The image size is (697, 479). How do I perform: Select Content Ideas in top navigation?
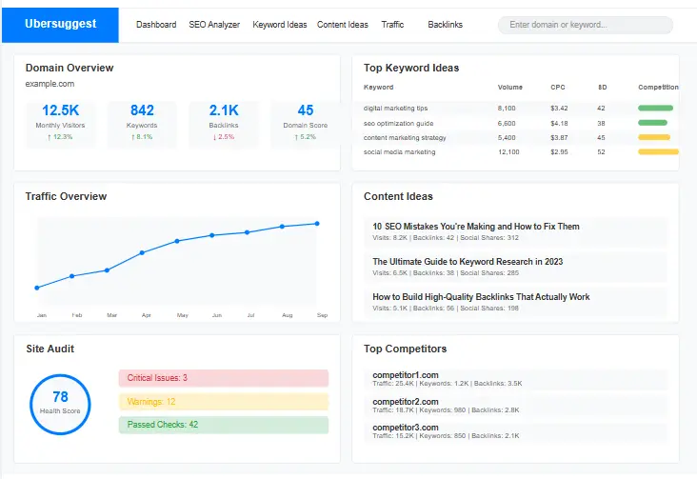tap(342, 25)
